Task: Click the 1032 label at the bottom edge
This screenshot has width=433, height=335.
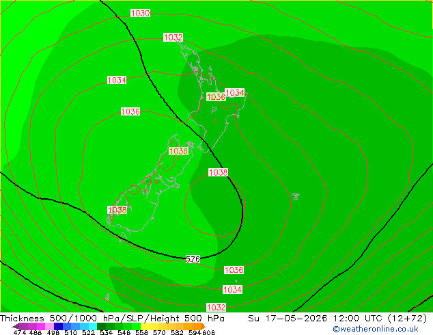Action: click(x=216, y=307)
